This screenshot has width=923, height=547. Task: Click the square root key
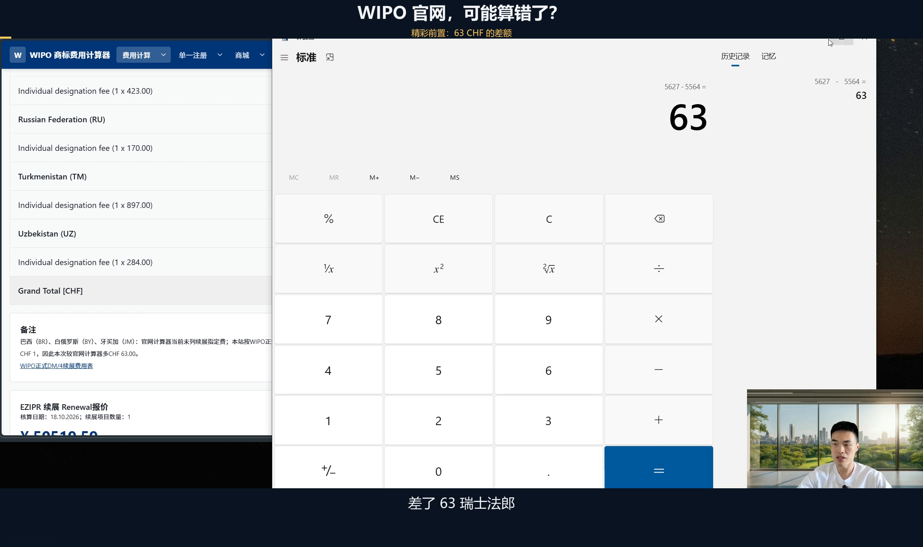549,269
